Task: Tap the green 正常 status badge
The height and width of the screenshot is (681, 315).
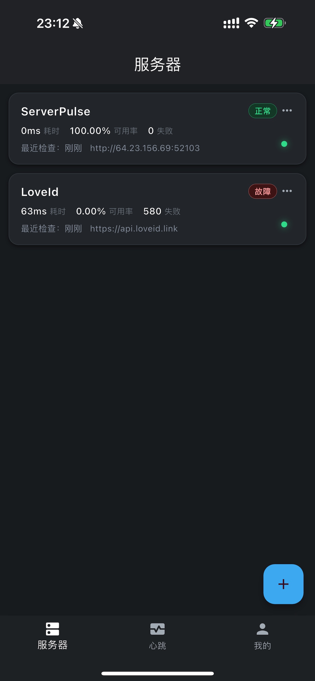Action: (x=262, y=111)
